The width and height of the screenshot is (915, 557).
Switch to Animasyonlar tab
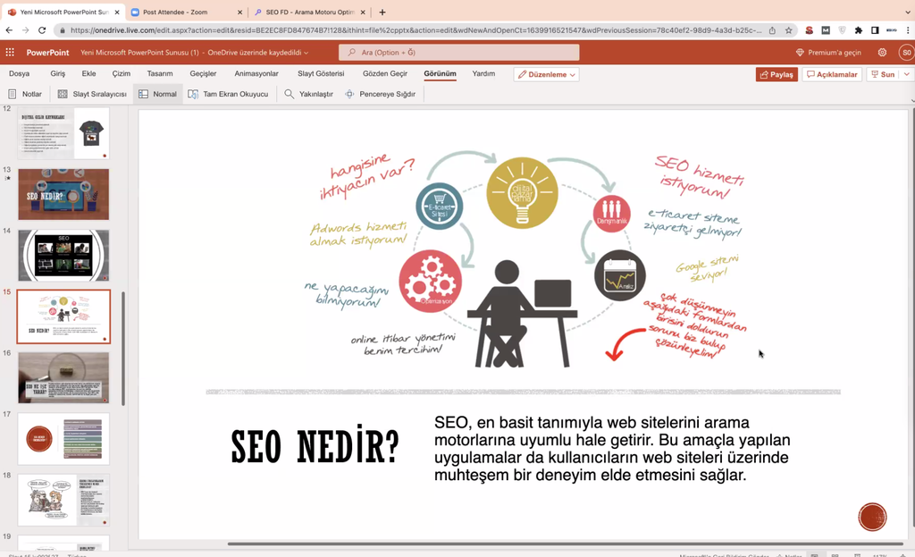[256, 73]
